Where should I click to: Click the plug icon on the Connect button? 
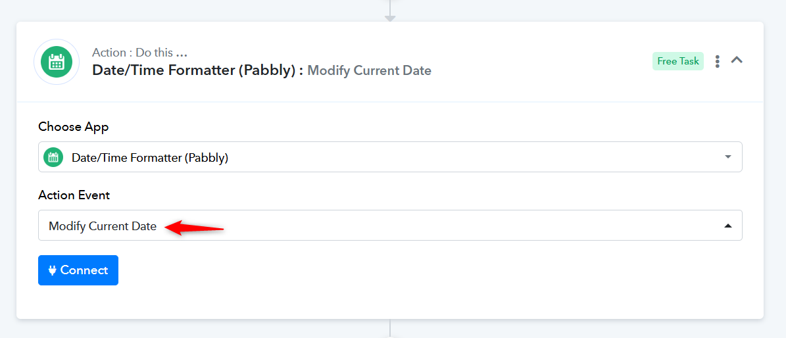point(52,270)
